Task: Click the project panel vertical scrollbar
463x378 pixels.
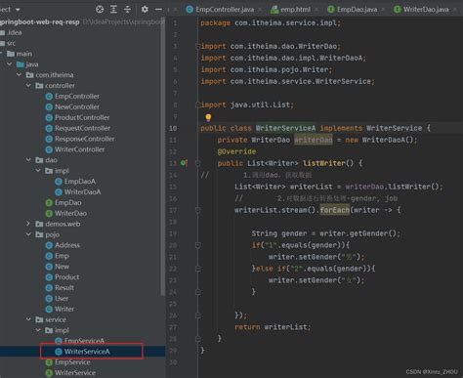Action: tap(162, 156)
